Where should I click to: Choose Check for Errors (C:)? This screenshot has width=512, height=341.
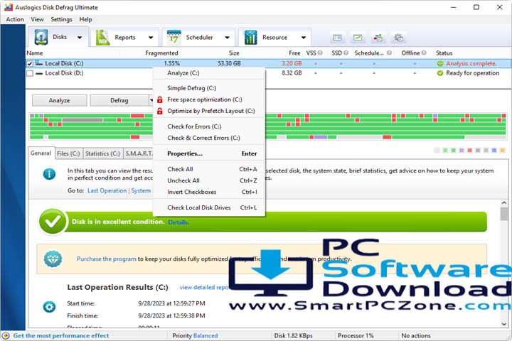pyautogui.click(x=209, y=126)
